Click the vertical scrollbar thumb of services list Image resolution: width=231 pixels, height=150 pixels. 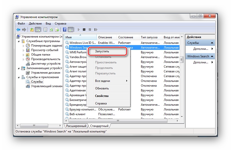pyautogui.click(x=182, y=60)
